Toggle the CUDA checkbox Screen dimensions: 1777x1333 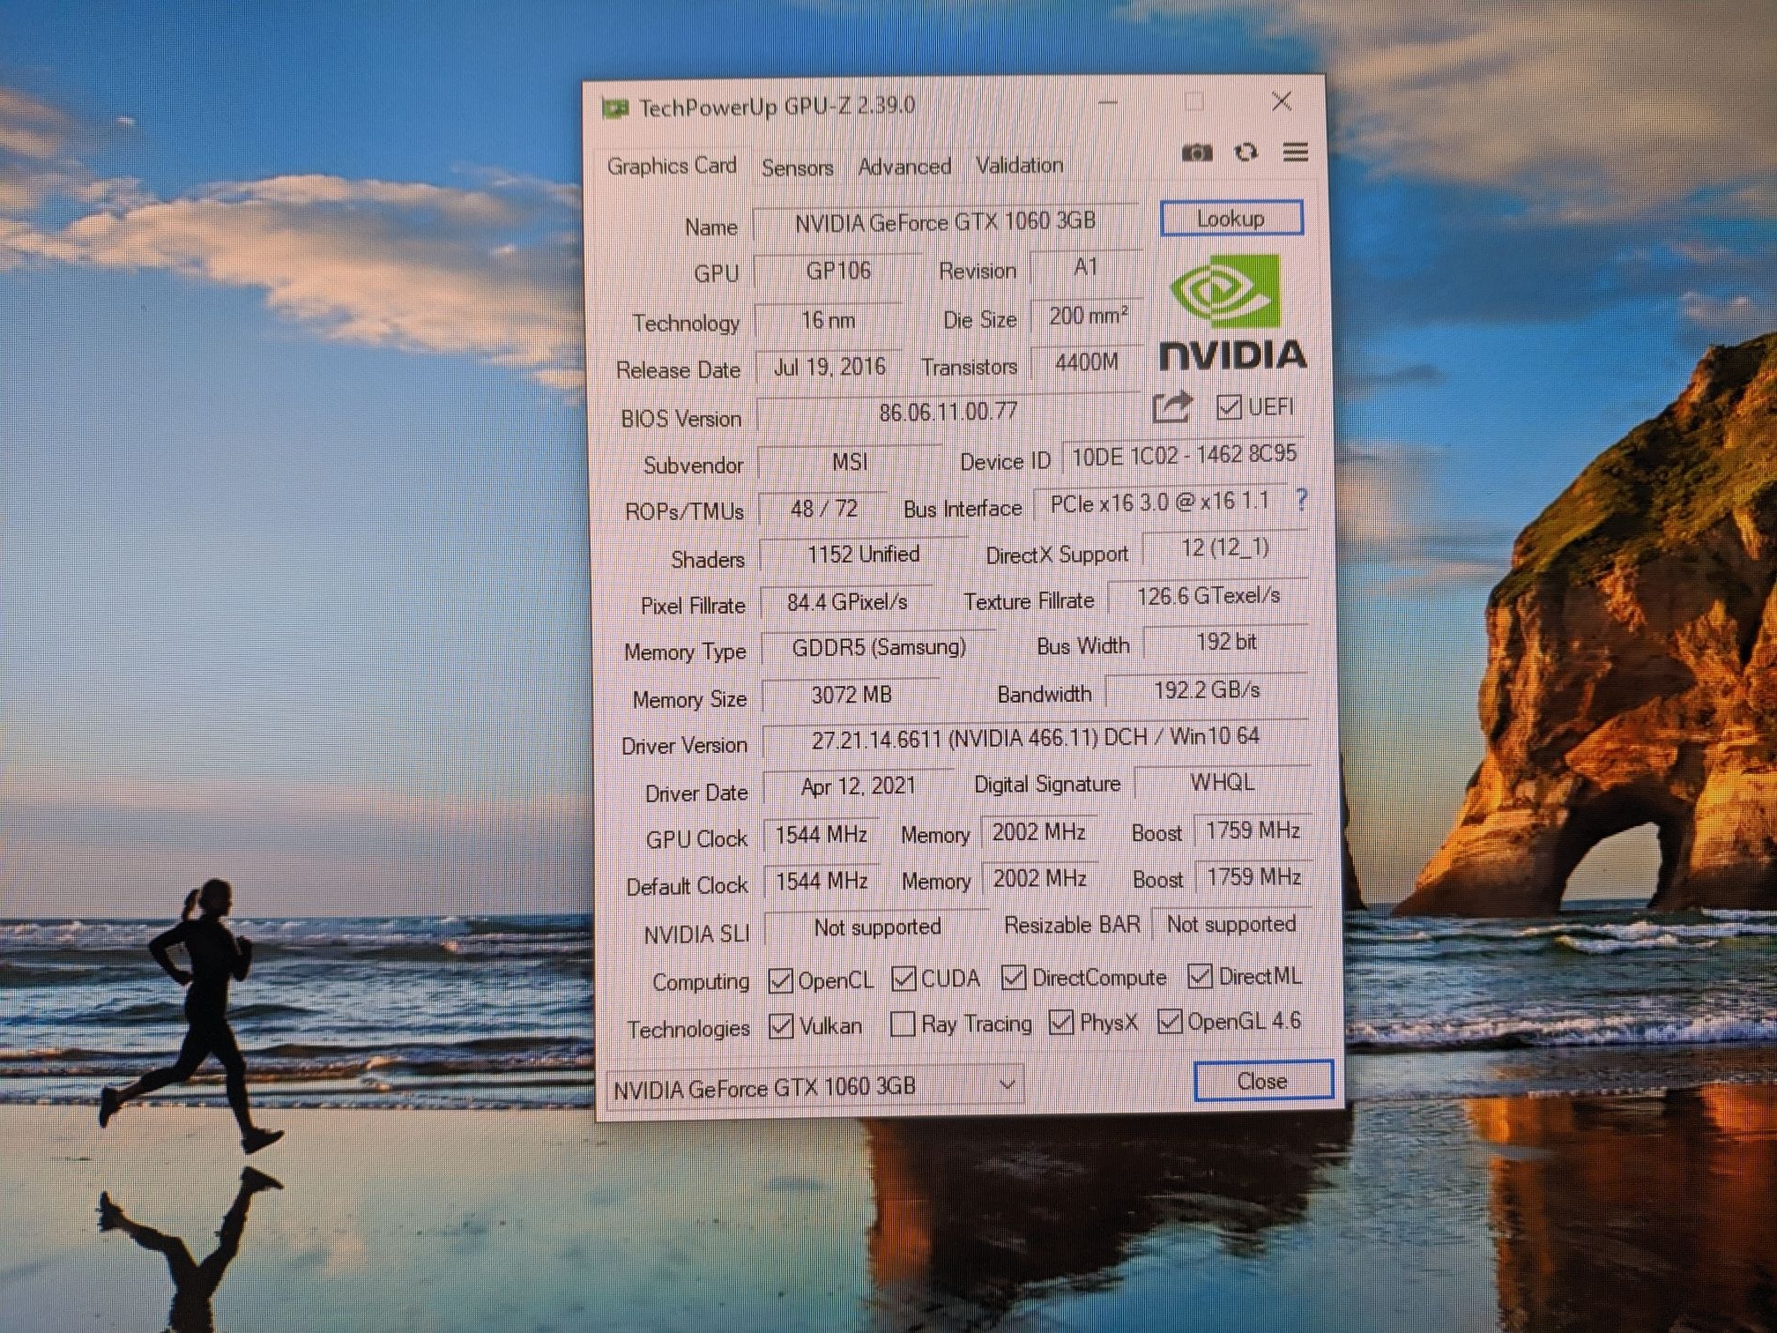pyautogui.click(x=903, y=978)
